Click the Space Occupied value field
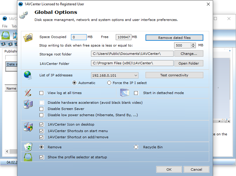 pyautogui.click(x=79, y=37)
